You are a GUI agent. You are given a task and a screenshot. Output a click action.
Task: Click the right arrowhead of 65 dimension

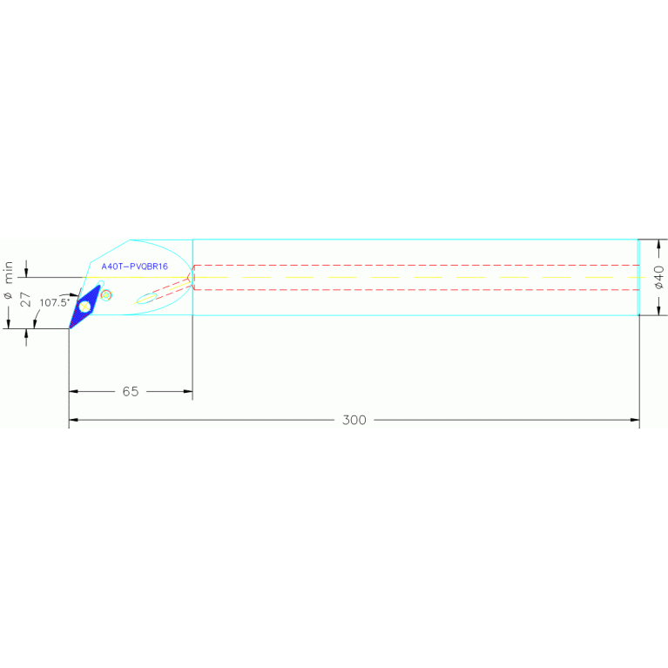[187, 392]
